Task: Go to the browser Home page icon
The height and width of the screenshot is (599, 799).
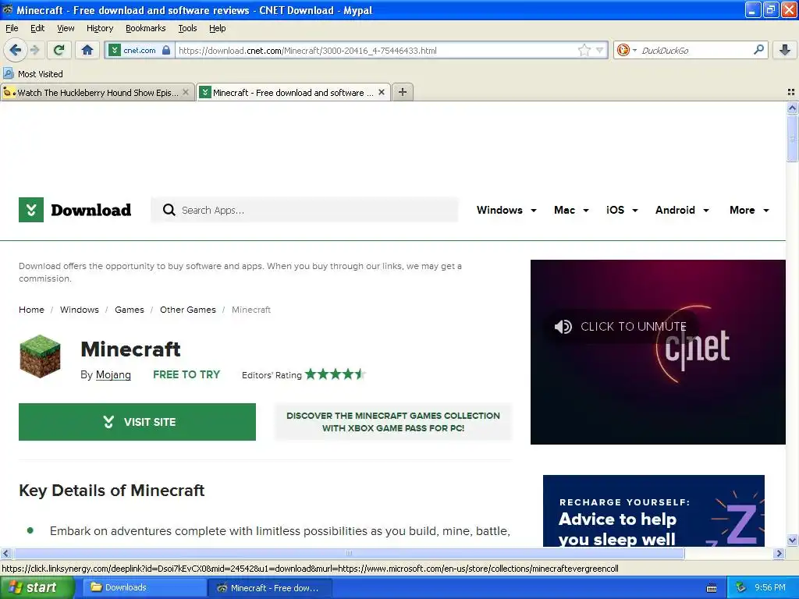Action: point(87,50)
